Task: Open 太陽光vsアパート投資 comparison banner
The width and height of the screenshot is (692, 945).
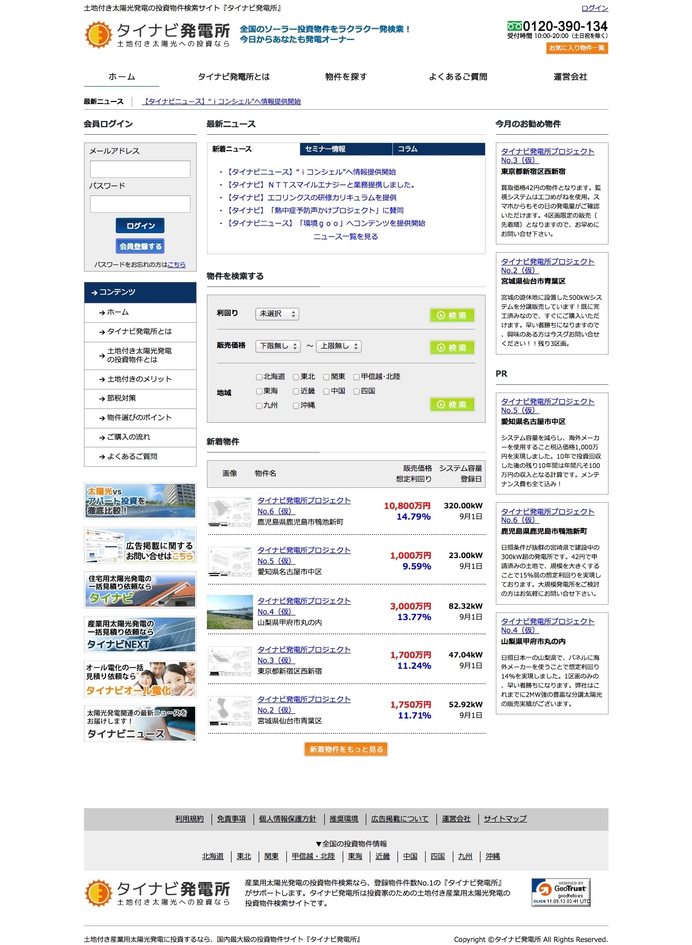Action: pyautogui.click(x=140, y=501)
